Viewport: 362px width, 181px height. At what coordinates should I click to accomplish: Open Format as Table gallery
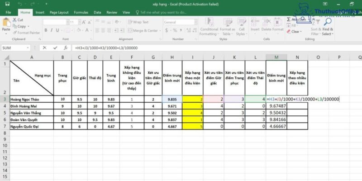point(228,27)
